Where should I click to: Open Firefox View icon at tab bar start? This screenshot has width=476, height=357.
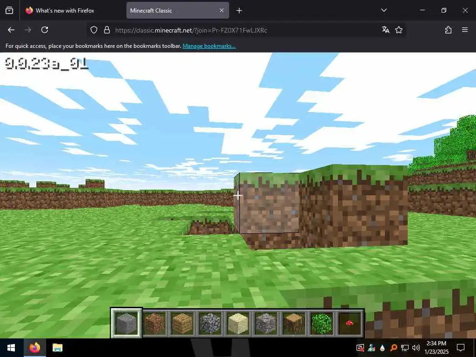9,10
